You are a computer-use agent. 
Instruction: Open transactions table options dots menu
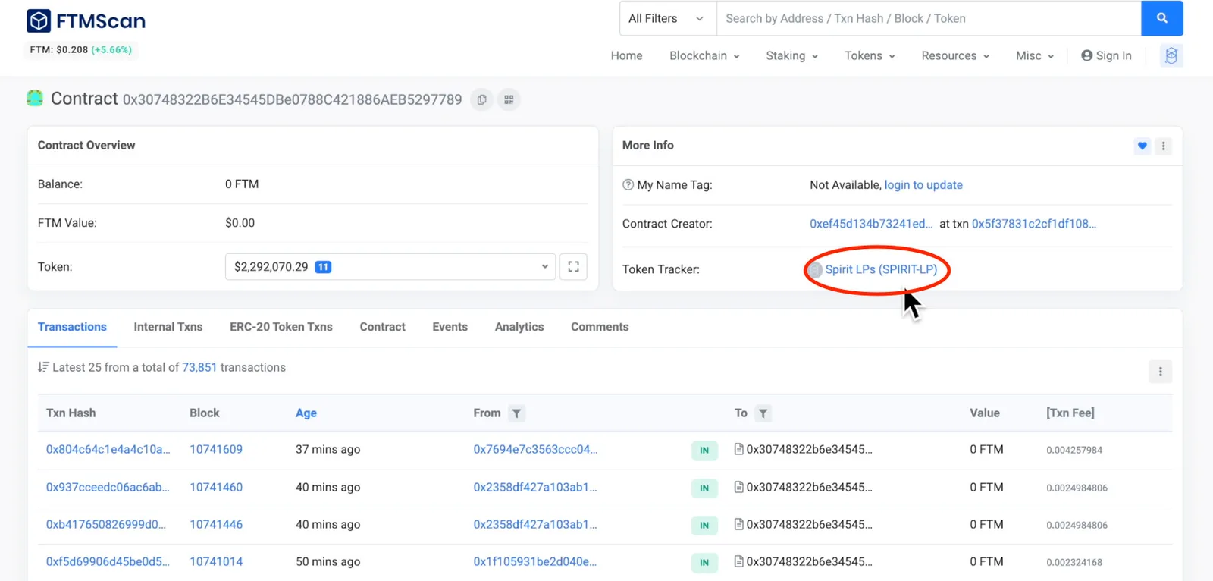click(x=1160, y=372)
